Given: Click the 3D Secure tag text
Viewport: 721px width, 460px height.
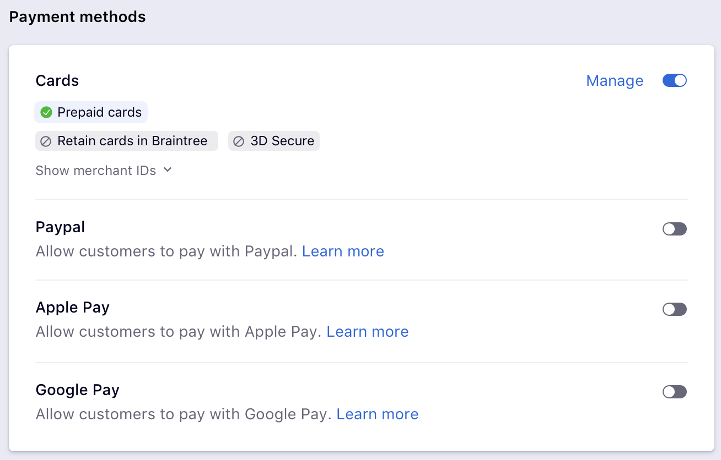Looking at the screenshot, I should (x=282, y=141).
